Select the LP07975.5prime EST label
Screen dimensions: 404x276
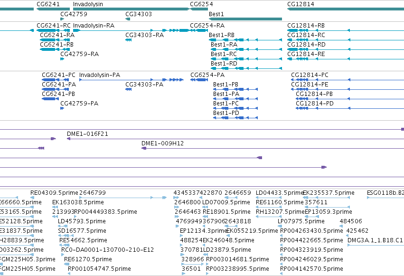tap(301, 221)
